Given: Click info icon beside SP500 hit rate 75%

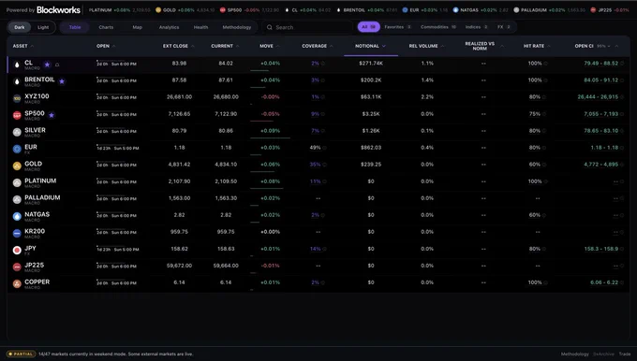Looking at the screenshot, I should click(543, 114).
